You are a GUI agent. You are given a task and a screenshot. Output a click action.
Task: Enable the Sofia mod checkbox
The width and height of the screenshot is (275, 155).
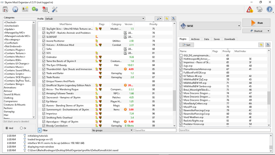click(44, 49)
